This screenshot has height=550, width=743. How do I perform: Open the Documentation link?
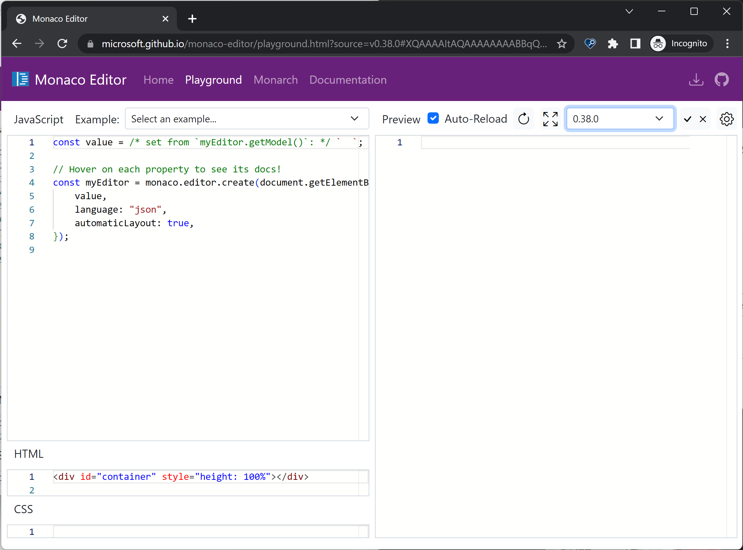(348, 80)
